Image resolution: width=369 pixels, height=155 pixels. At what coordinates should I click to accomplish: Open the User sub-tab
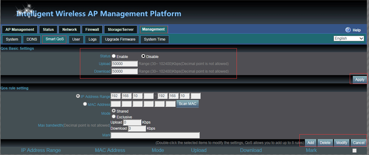click(x=76, y=39)
